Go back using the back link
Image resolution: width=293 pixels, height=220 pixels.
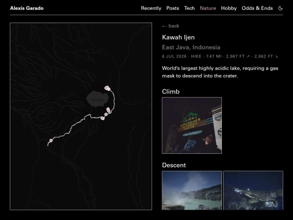point(170,26)
